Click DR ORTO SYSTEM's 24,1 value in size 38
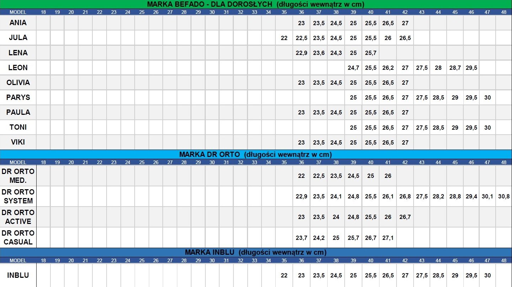This screenshot has width=512, height=287. [x=336, y=196]
